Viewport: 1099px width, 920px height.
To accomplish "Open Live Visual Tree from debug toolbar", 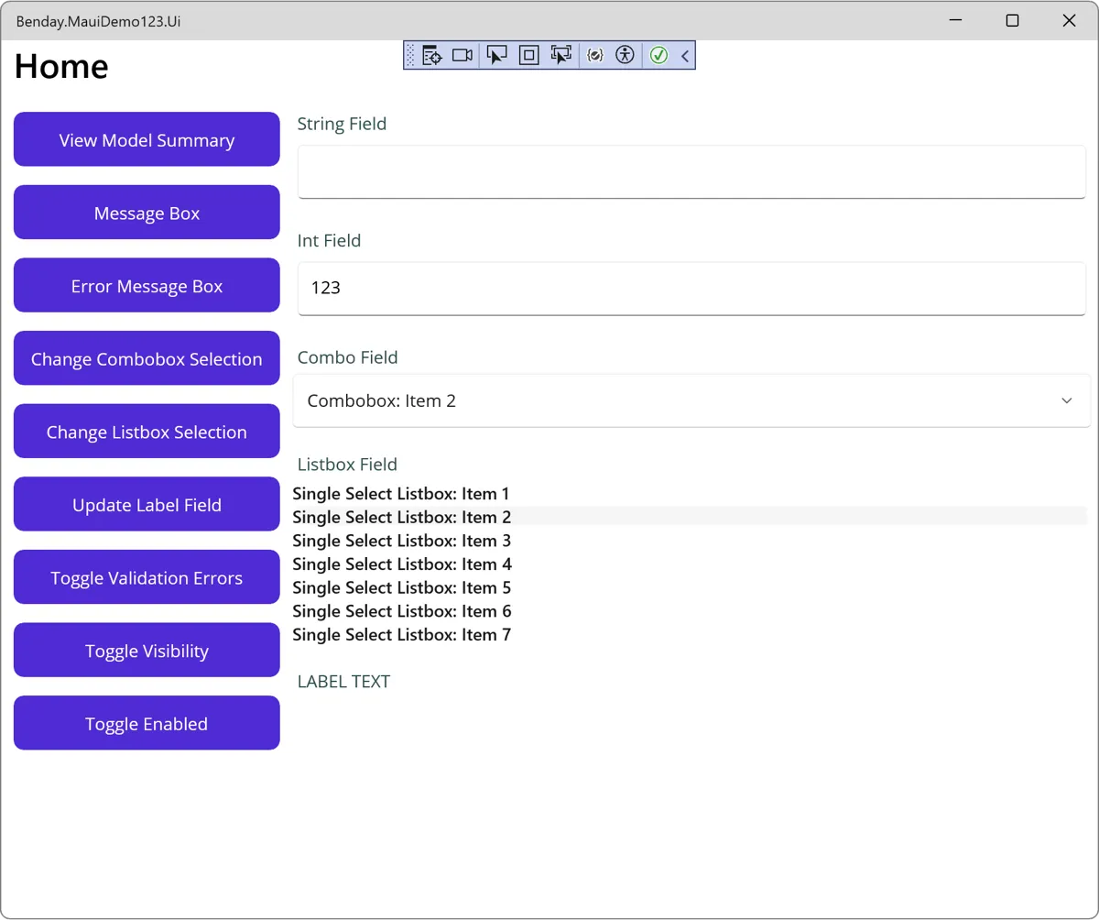I will [x=432, y=56].
